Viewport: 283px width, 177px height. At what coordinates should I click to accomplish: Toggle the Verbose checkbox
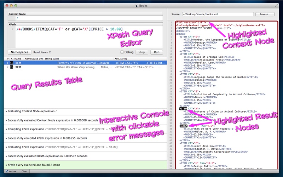click(x=7, y=171)
